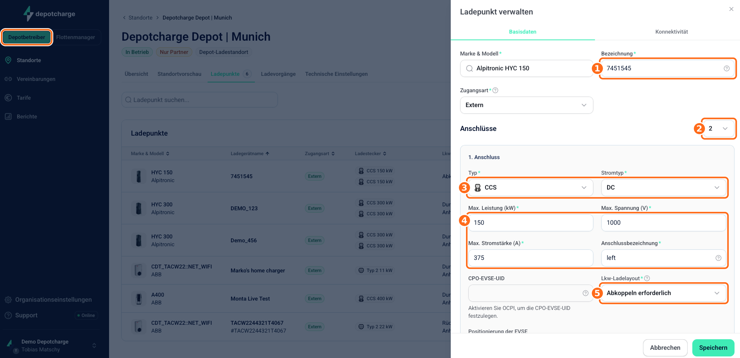This screenshot has height=358, width=740.
Task: Sort by Marke & Modell column
Action: (150, 154)
